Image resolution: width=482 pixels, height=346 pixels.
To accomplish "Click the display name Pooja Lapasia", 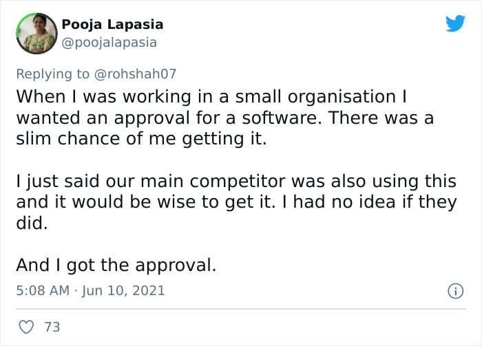I will (112, 25).
